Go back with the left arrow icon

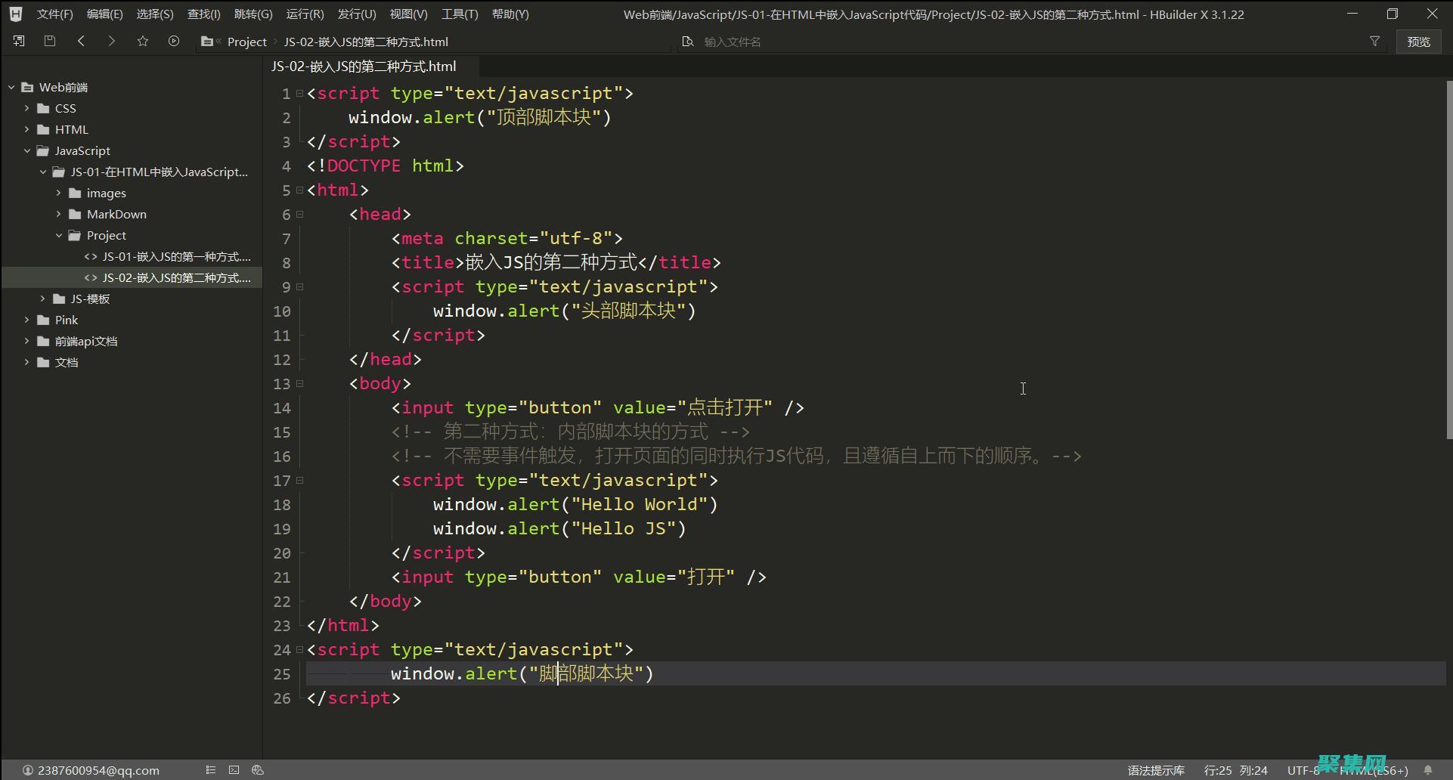[81, 42]
